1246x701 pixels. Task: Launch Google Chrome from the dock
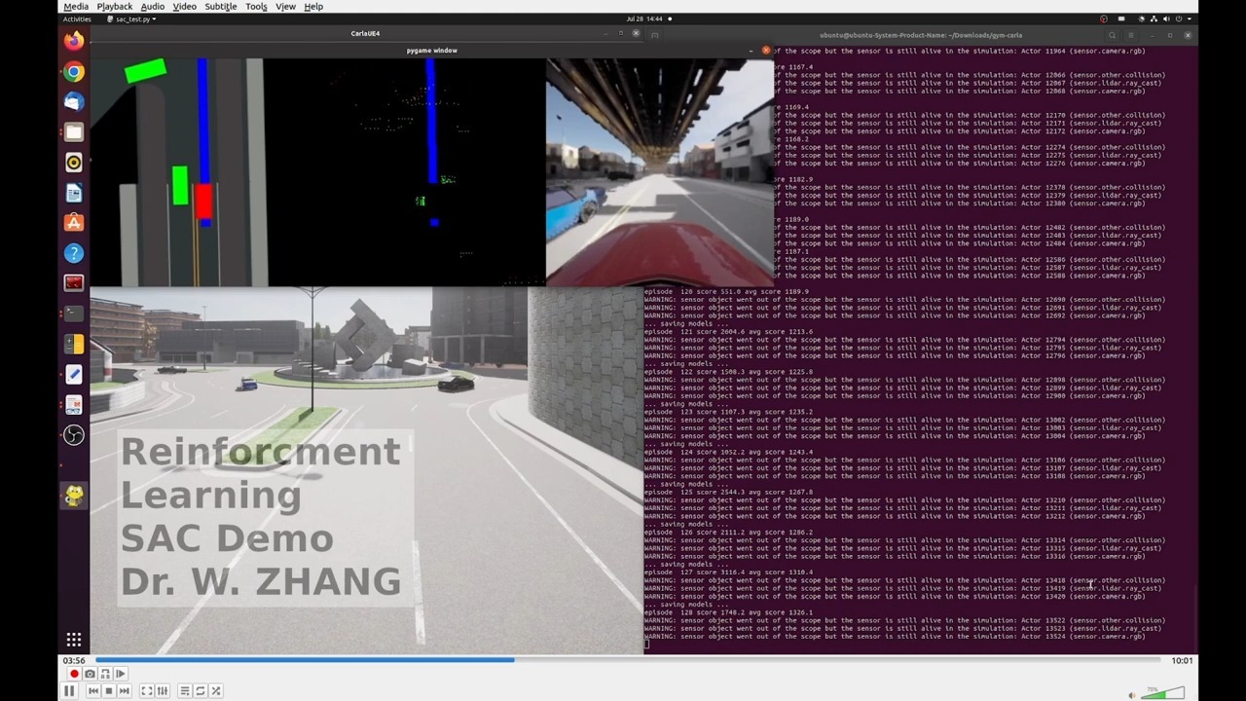click(x=74, y=71)
